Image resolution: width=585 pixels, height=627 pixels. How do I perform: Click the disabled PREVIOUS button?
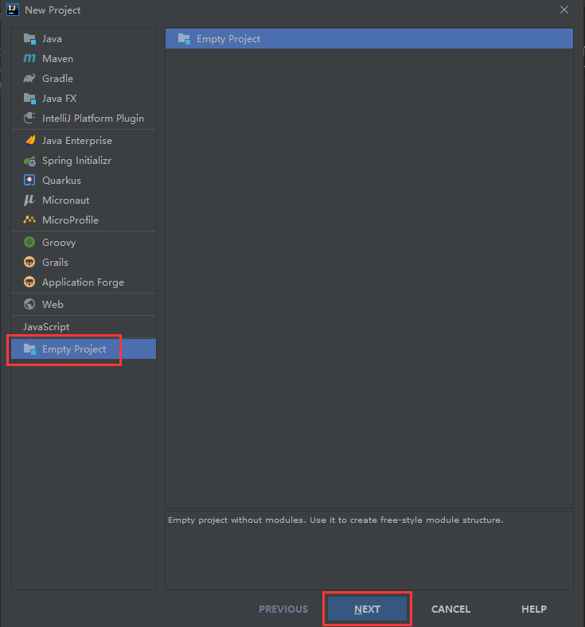tap(283, 609)
